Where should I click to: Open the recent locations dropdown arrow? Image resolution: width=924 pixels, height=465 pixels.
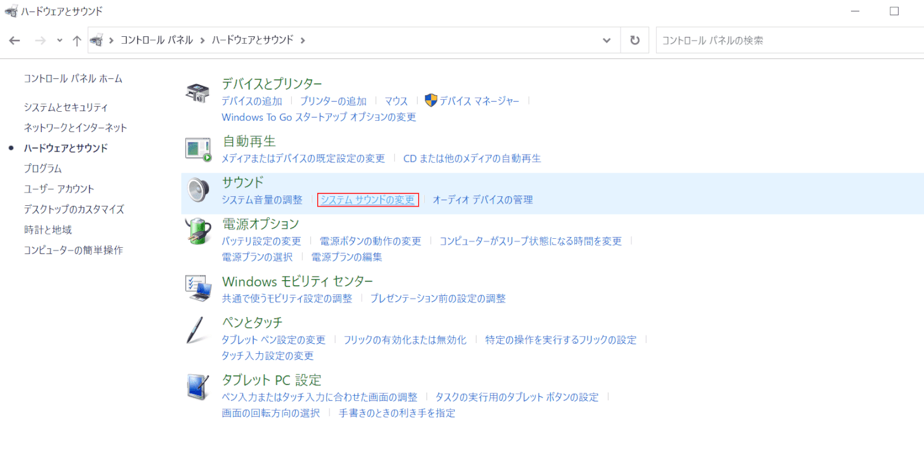coord(60,40)
